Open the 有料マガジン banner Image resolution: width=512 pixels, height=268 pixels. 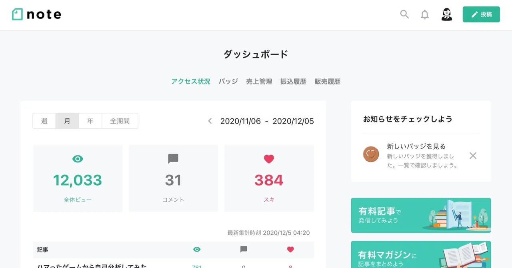421,254
